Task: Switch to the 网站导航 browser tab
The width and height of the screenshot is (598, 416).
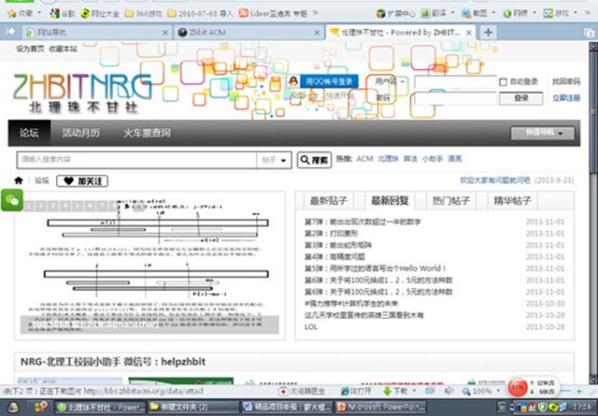Action: click(96, 33)
